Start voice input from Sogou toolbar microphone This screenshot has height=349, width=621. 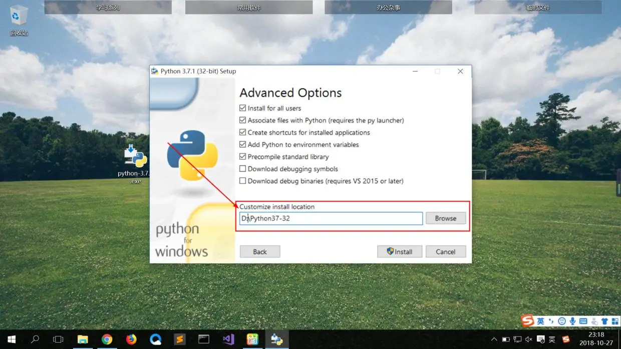(x=572, y=321)
